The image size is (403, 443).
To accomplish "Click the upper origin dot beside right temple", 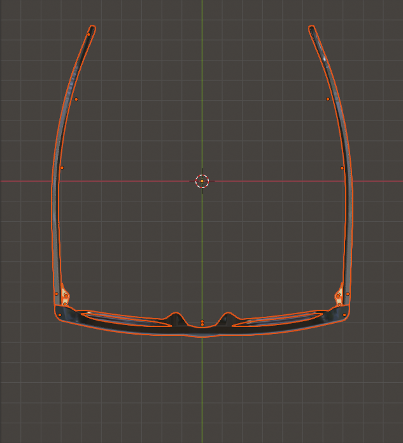I will pos(328,99).
